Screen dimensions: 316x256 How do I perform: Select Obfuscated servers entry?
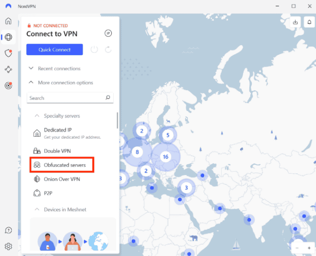pos(62,165)
